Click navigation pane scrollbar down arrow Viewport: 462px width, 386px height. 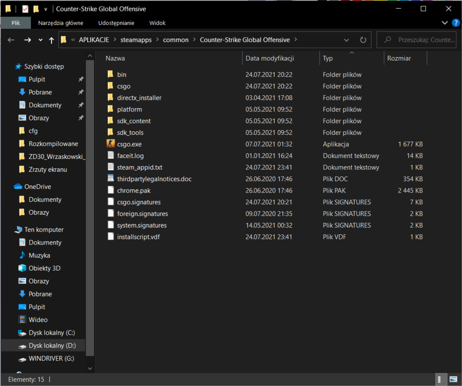[x=90, y=369]
